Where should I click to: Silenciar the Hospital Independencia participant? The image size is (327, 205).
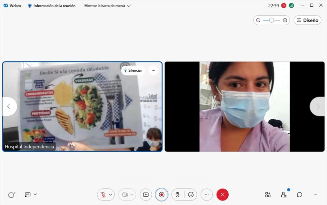click(133, 70)
